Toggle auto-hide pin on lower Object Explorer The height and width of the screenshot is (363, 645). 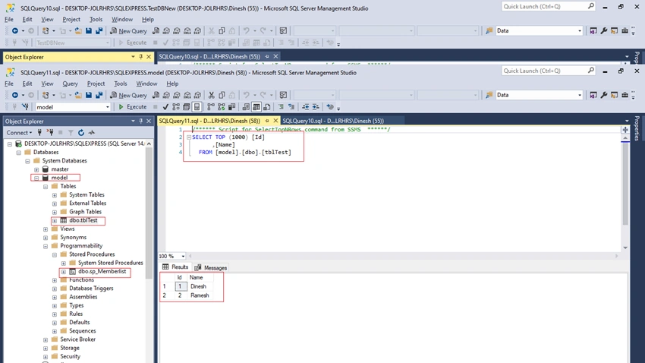(x=140, y=121)
